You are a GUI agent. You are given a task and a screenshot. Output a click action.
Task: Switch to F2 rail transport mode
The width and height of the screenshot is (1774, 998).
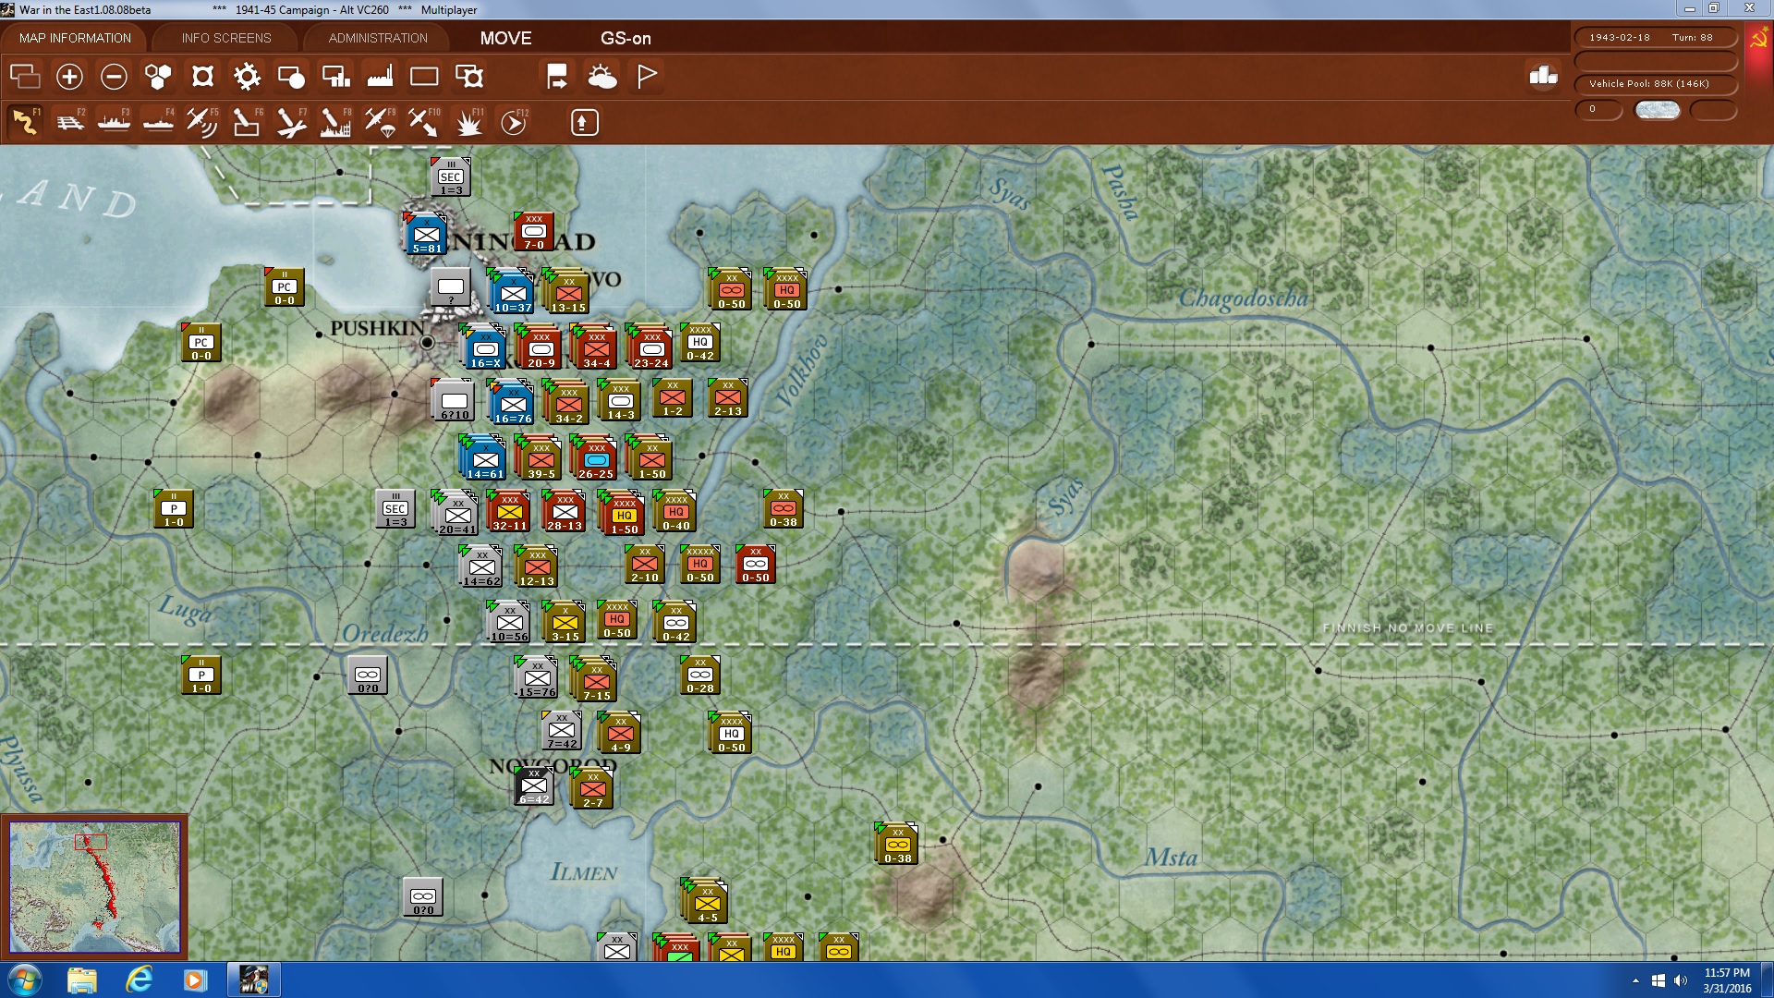click(68, 121)
